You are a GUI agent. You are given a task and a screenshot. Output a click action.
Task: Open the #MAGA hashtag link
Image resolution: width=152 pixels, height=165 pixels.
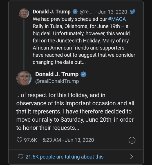117,19
